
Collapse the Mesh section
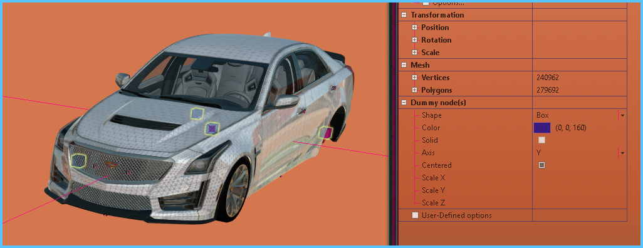pos(404,65)
